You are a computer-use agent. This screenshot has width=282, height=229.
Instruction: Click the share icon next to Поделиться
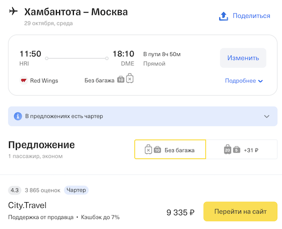pyautogui.click(x=224, y=16)
